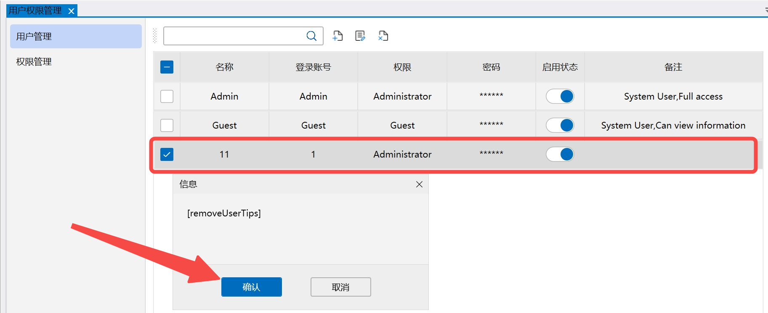Close the 信息 dialog with X
Viewport: 768px width, 313px height.
419,184
